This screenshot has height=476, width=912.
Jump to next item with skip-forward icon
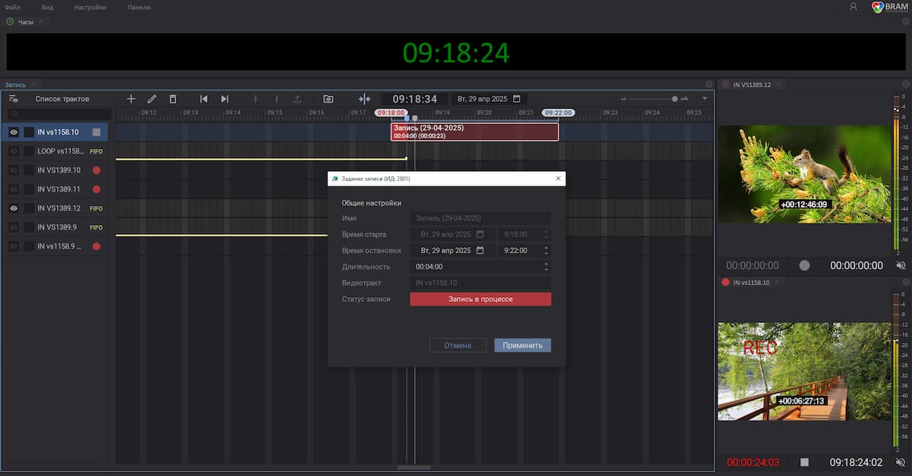(224, 99)
